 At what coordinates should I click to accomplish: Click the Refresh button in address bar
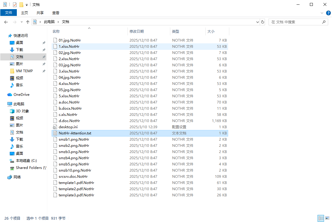pos(263,22)
